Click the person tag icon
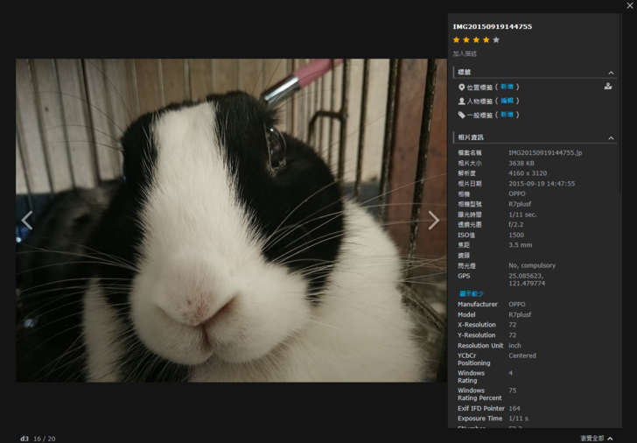Image resolution: width=637 pixels, height=443 pixels. (462, 101)
